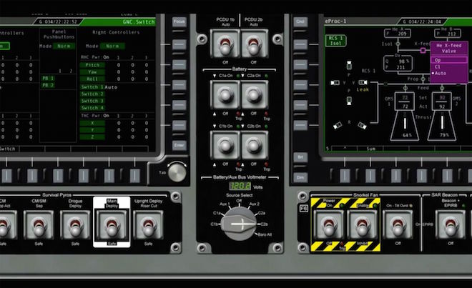472x288 pixels.
Task: Flip the Drogue Deploy pyro switch
Action: [x=75, y=225]
